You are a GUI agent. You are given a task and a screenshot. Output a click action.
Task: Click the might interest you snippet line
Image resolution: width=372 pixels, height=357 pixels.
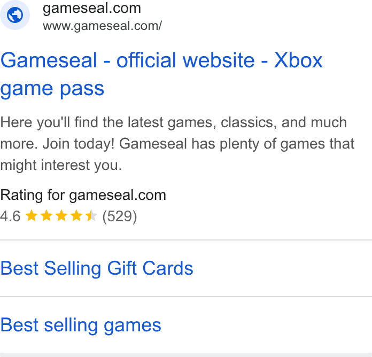pos(61,165)
